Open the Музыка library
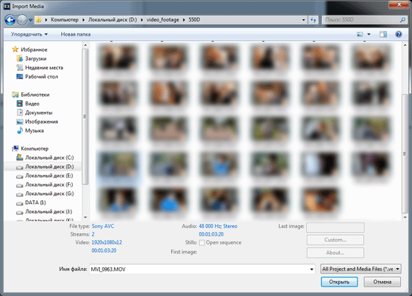The width and height of the screenshot is (412, 296). [x=34, y=130]
